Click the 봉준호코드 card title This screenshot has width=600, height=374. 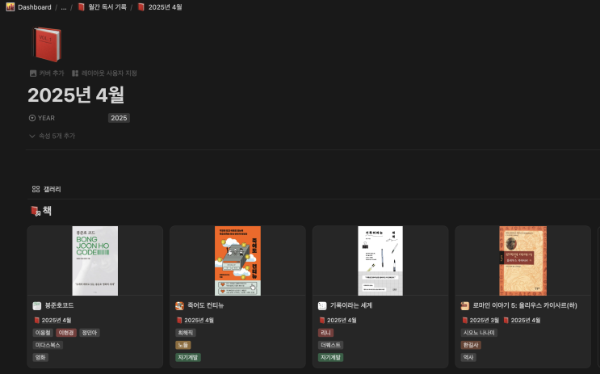coord(59,305)
